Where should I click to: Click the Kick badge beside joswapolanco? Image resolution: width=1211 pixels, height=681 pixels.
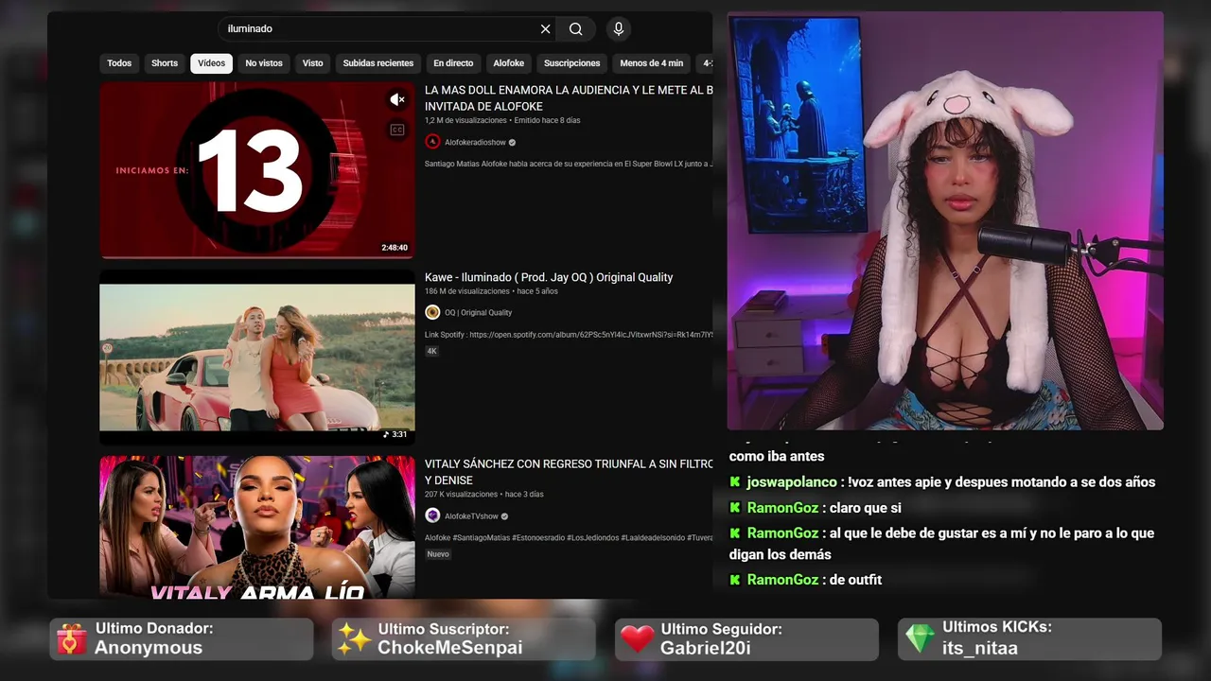735,482
